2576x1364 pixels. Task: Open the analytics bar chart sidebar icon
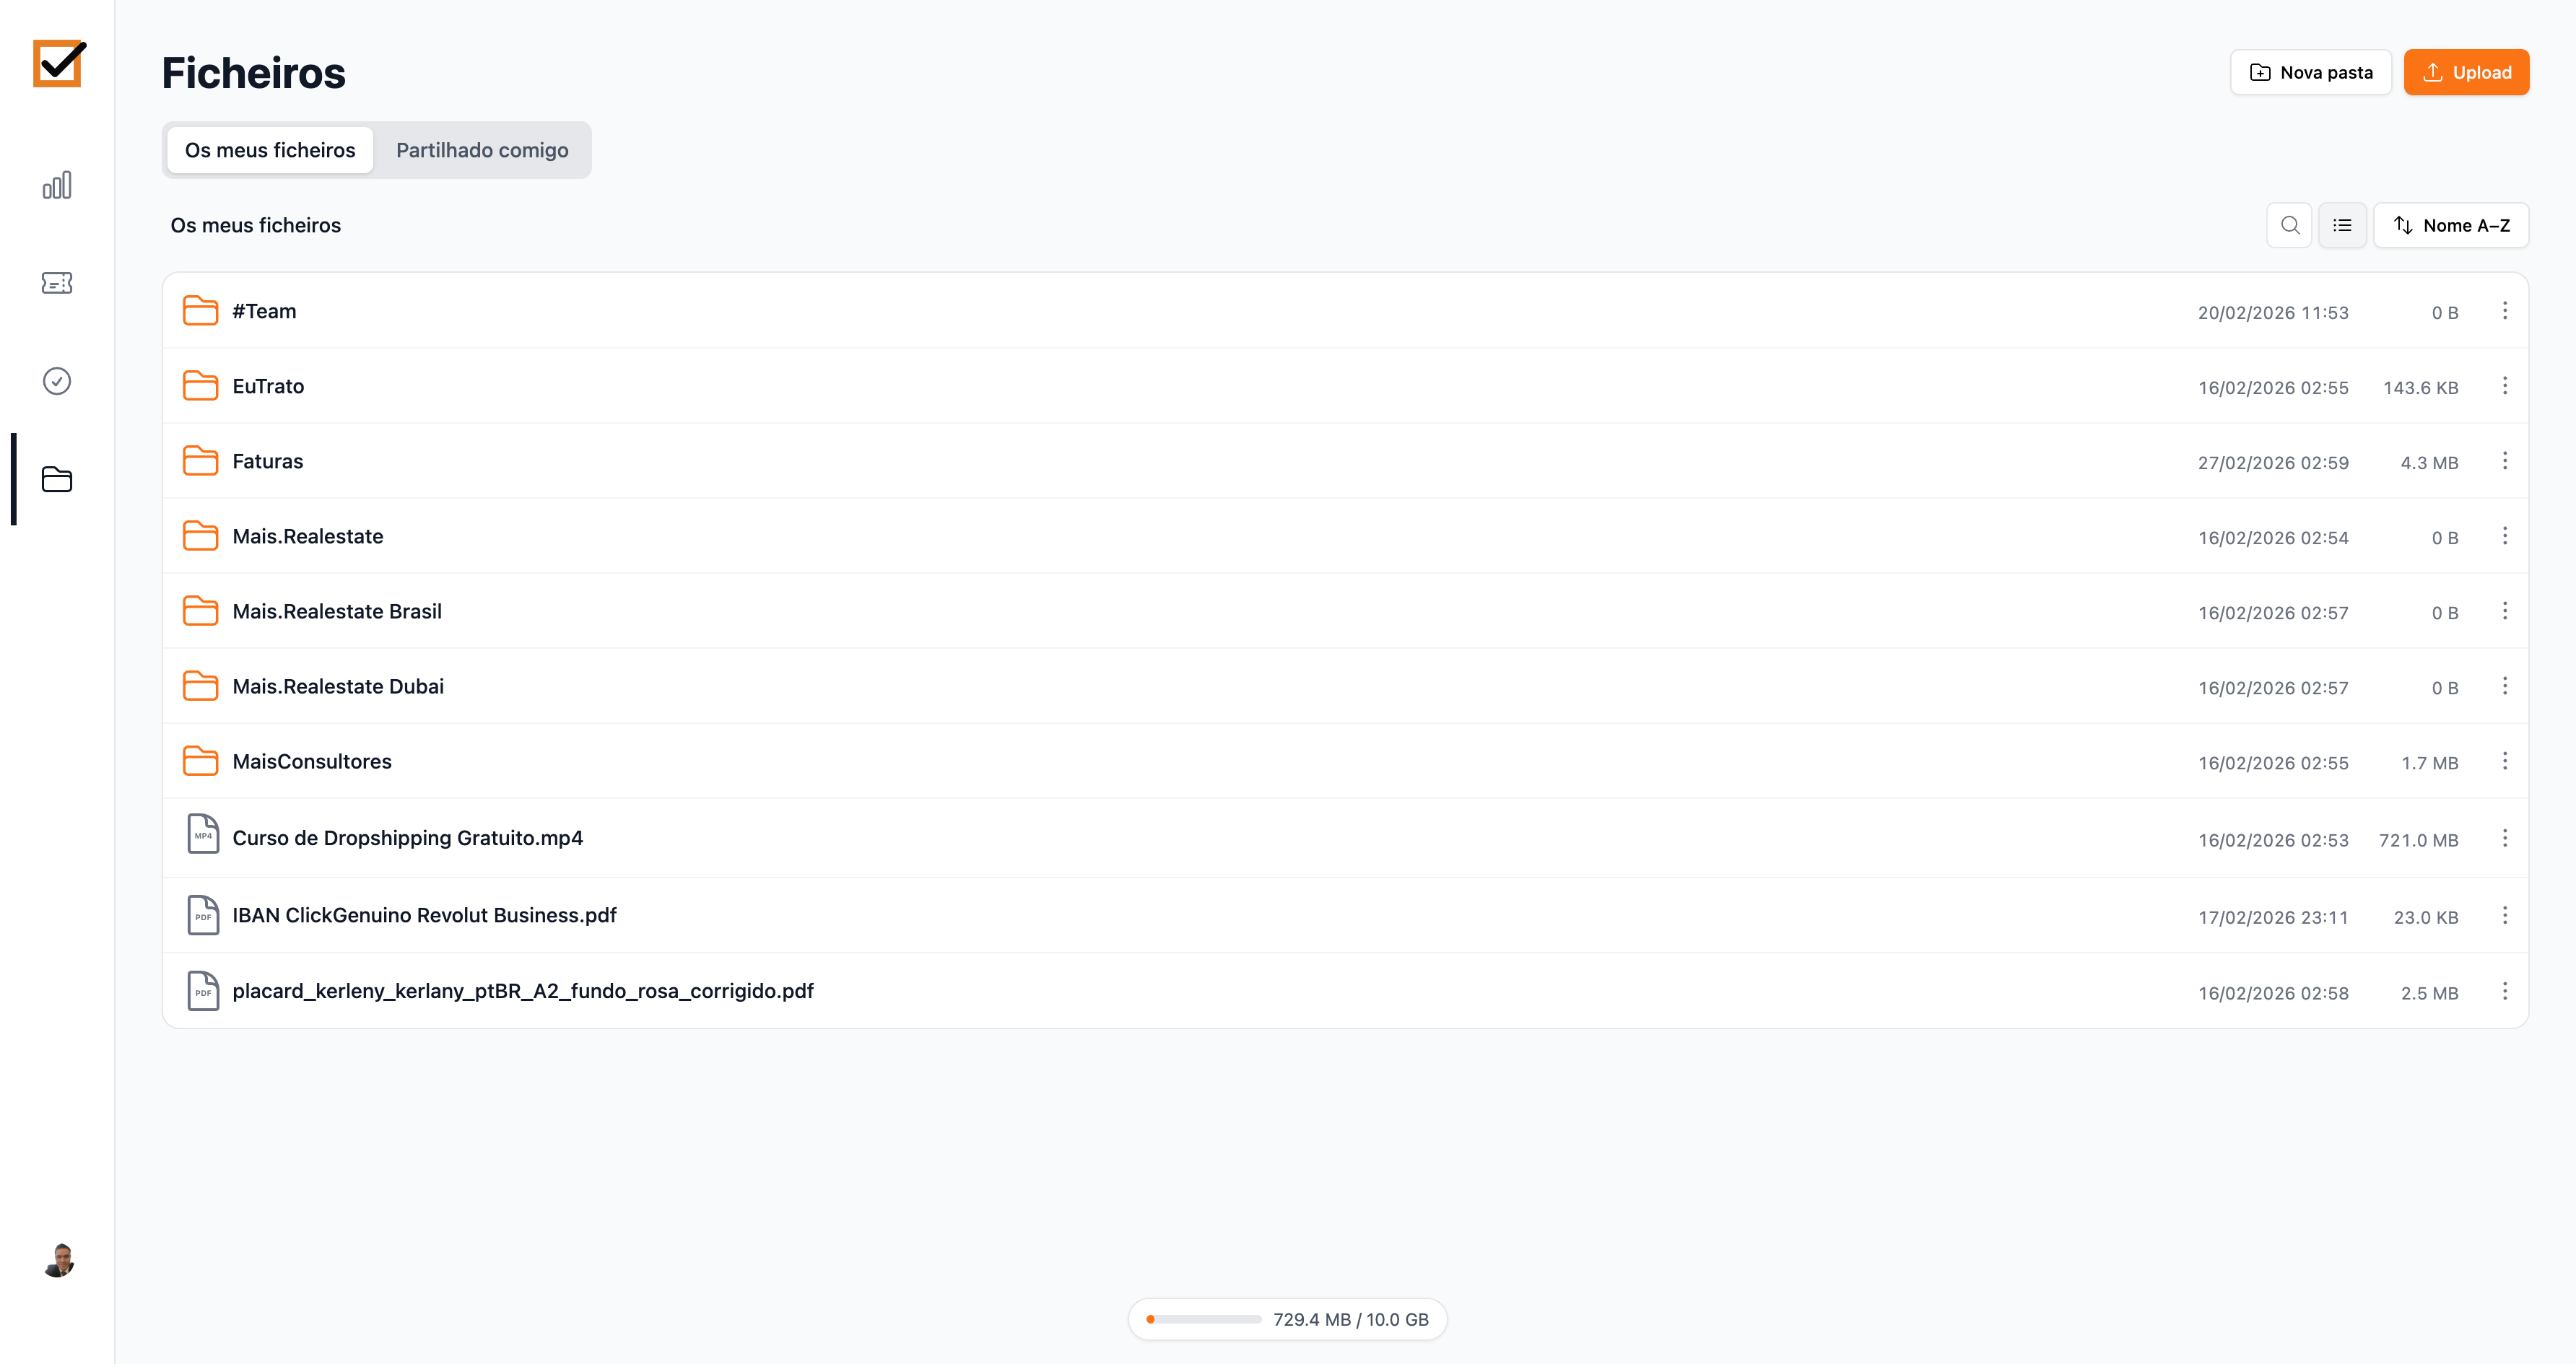point(57,186)
